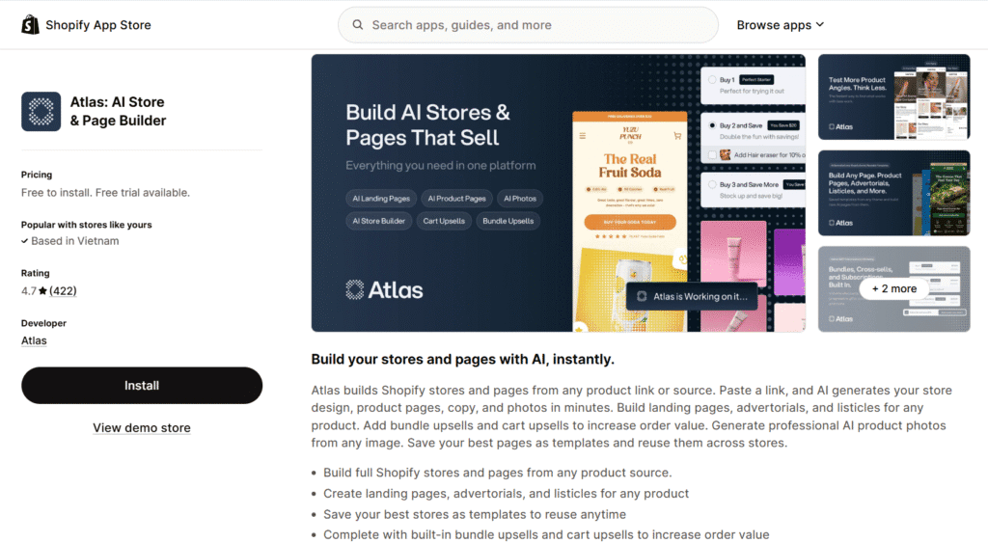Click the Atlas: AI Store & Page Builder title
The height and width of the screenshot is (543, 988).
[118, 112]
